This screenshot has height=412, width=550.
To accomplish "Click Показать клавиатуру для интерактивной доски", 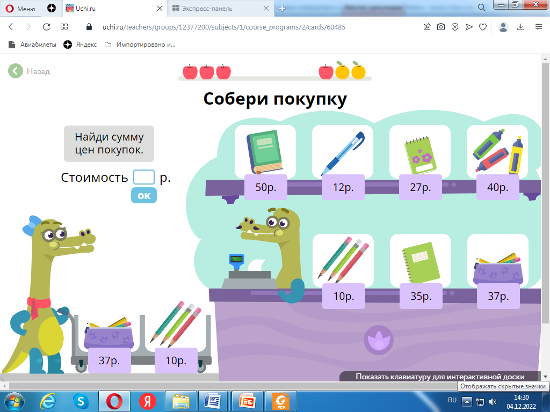I will pyautogui.click(x=439, y=377).
